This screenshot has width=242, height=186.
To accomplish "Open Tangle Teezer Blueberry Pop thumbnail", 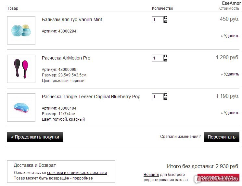I will click(21, 107).
